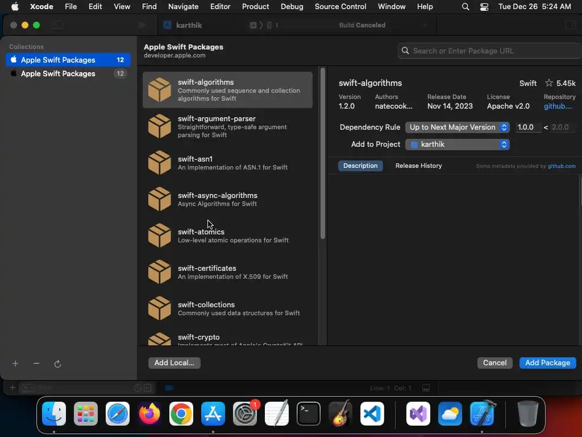Open the Xcode Product menu
The height and width of the screenshot is (437, 582).
(x=255, y=7)
